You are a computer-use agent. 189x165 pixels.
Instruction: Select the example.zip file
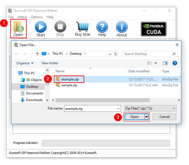click(x=70, y=79)
